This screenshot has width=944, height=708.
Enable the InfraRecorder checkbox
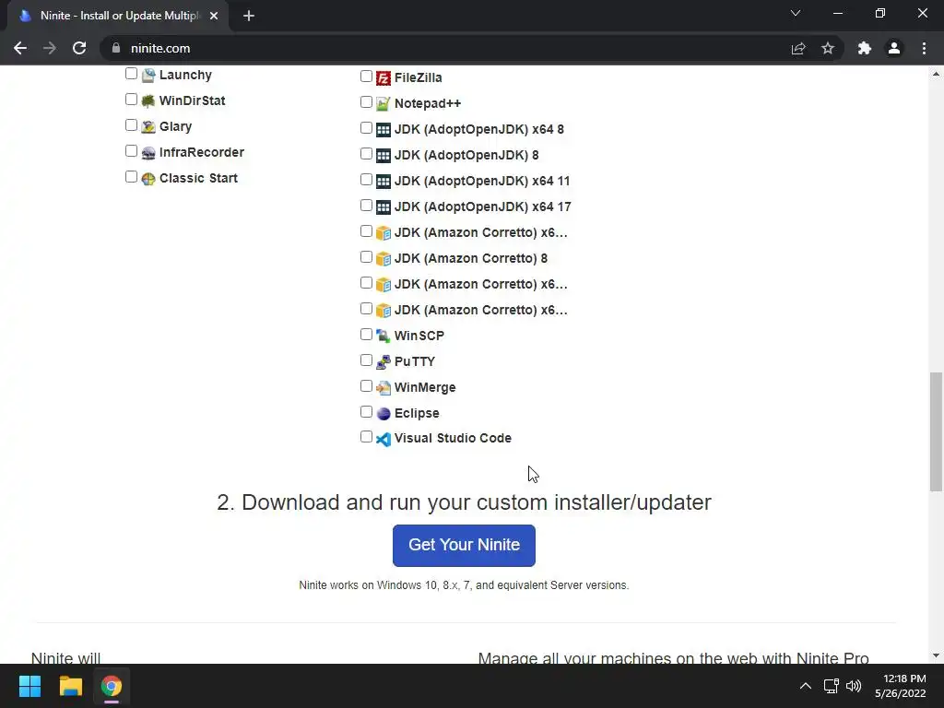pos(131,151)
